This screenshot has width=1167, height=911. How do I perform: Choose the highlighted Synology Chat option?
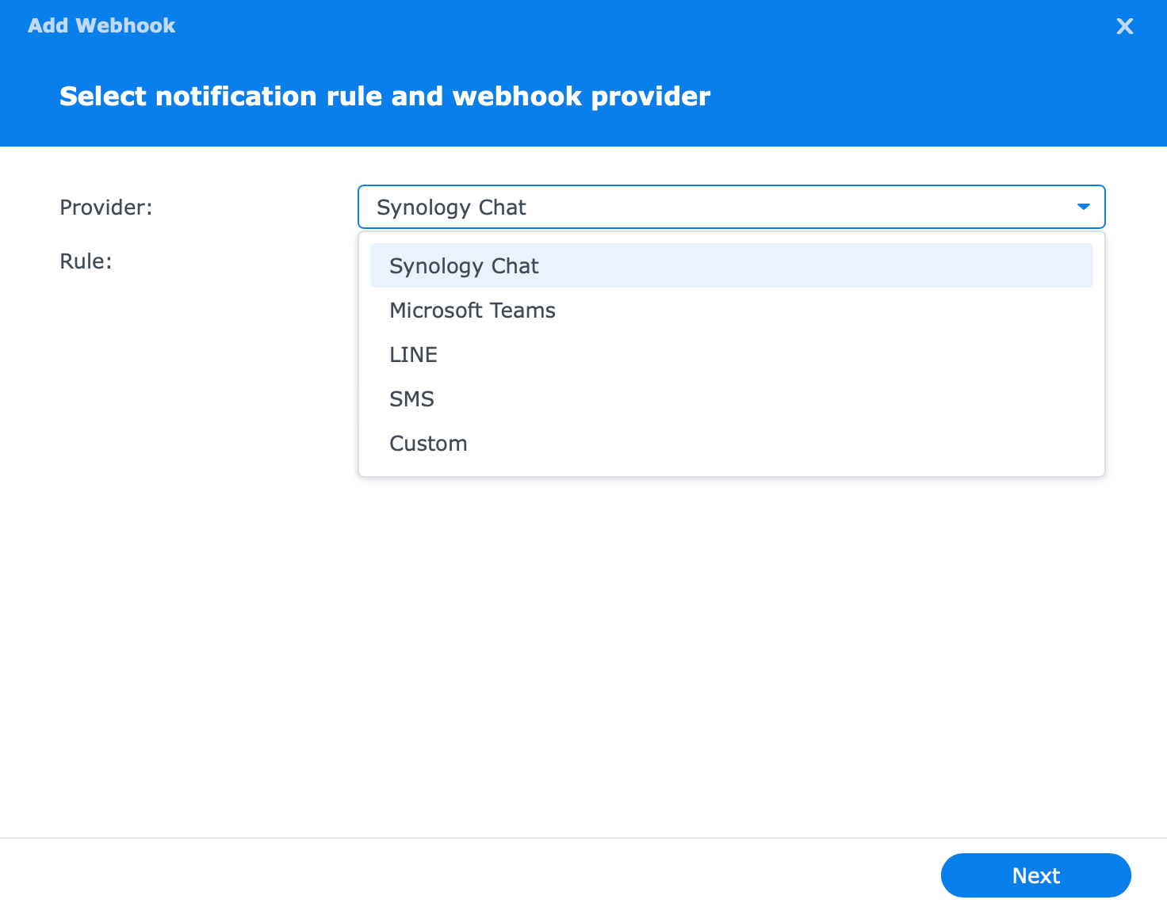pyautogui.click(x=731, y=265)
